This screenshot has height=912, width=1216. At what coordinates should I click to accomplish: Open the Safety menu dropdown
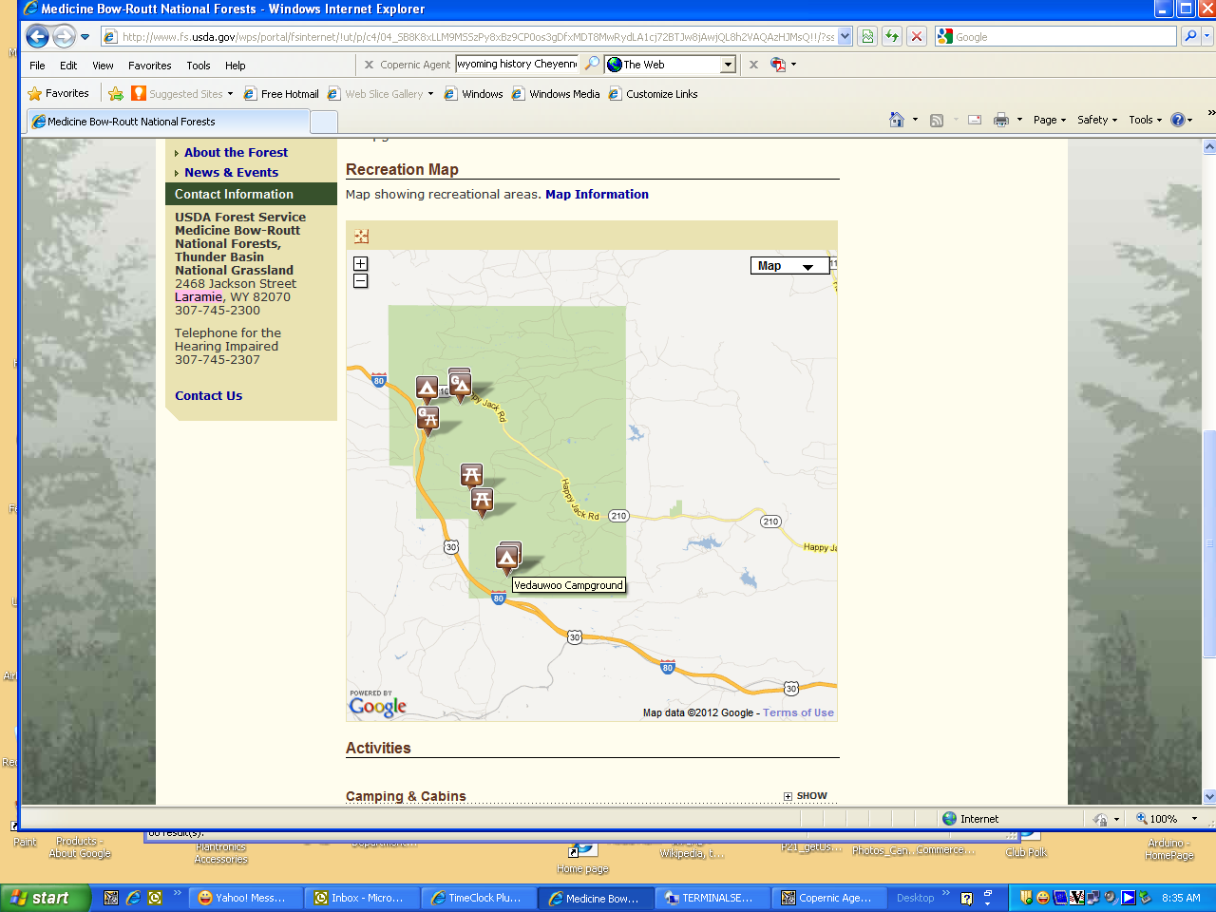point(1097,120)
